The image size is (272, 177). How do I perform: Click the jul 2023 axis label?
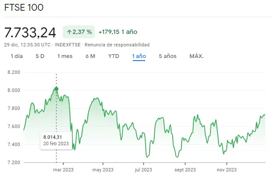coord(144,170)
